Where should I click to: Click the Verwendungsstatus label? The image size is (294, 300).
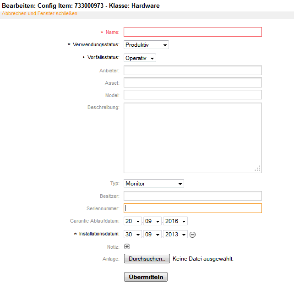[x=96, y=44]
